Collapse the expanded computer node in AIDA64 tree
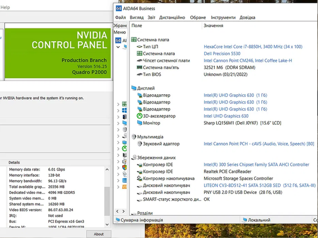Image resolution: width=318 pixels, height=238 pixels. point(118,47)
